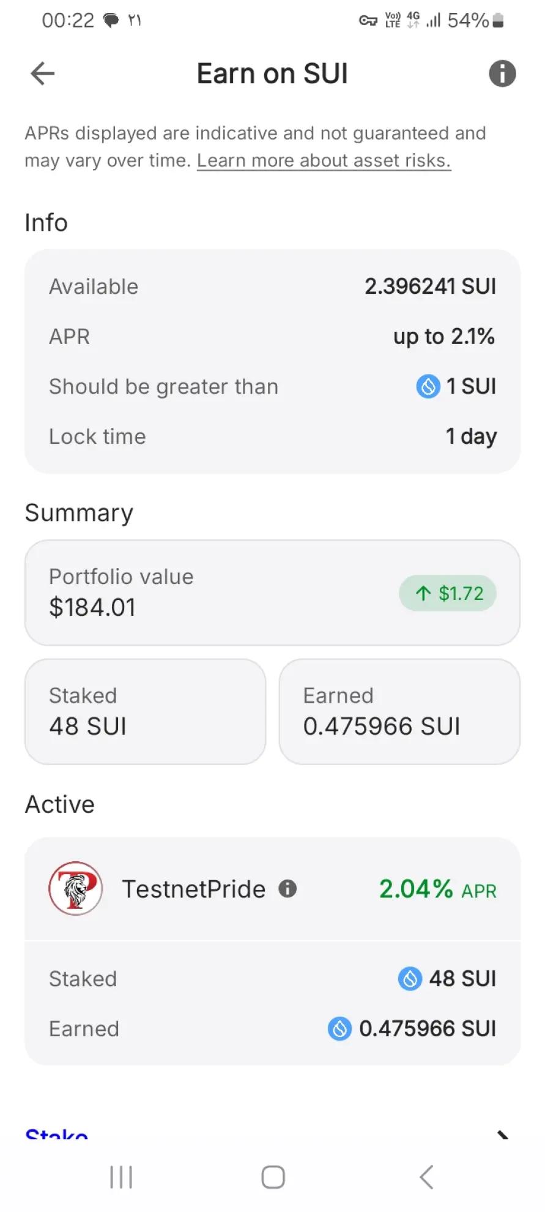Image resolution: width=545 pixels, height=1212 pixels.
Task: Tap the TestnetPride validator name
Action: click(x=194, y=889)
